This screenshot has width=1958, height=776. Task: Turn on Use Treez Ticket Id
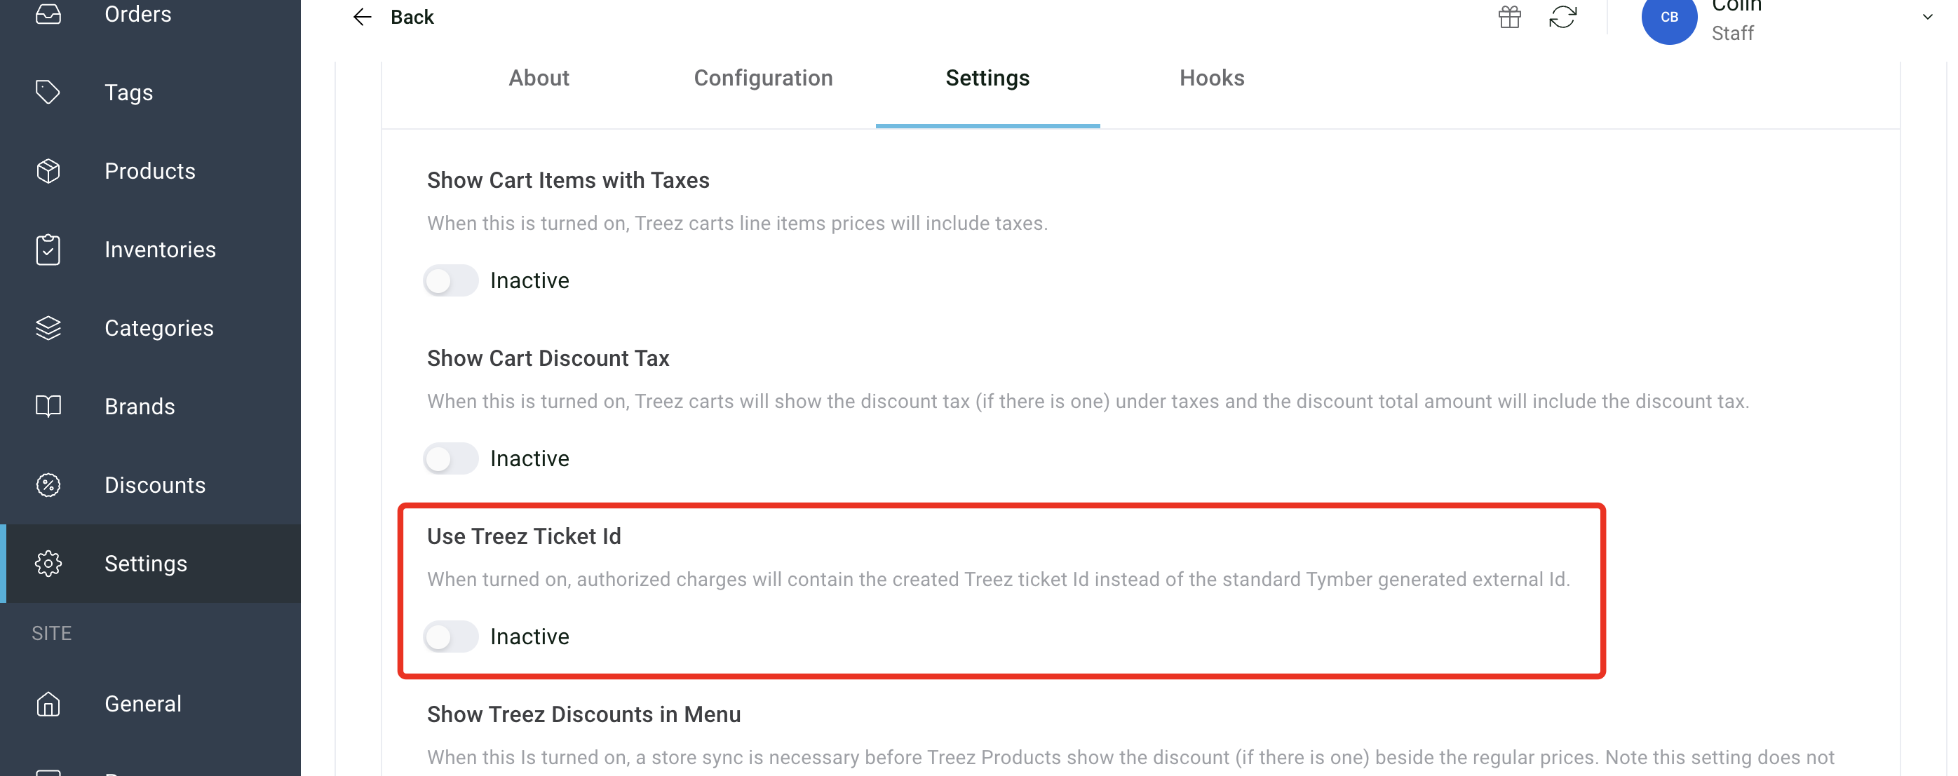click(x=451, y=637)
